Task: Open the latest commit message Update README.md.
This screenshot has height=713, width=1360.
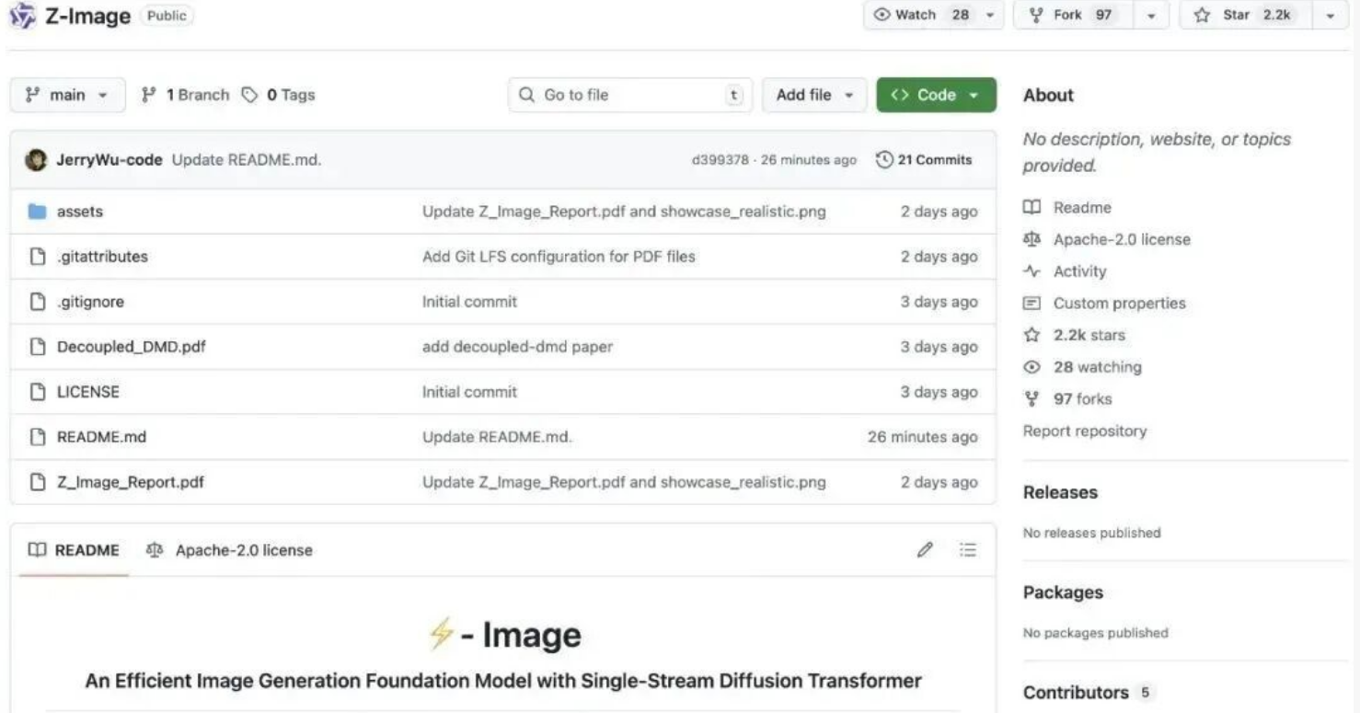Action: pyautogui.click(x=247, y=159)
